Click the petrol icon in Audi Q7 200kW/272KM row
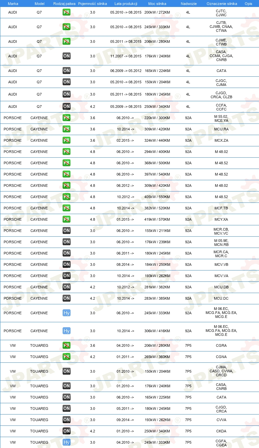The image size is (259, 448). [67, 12]
